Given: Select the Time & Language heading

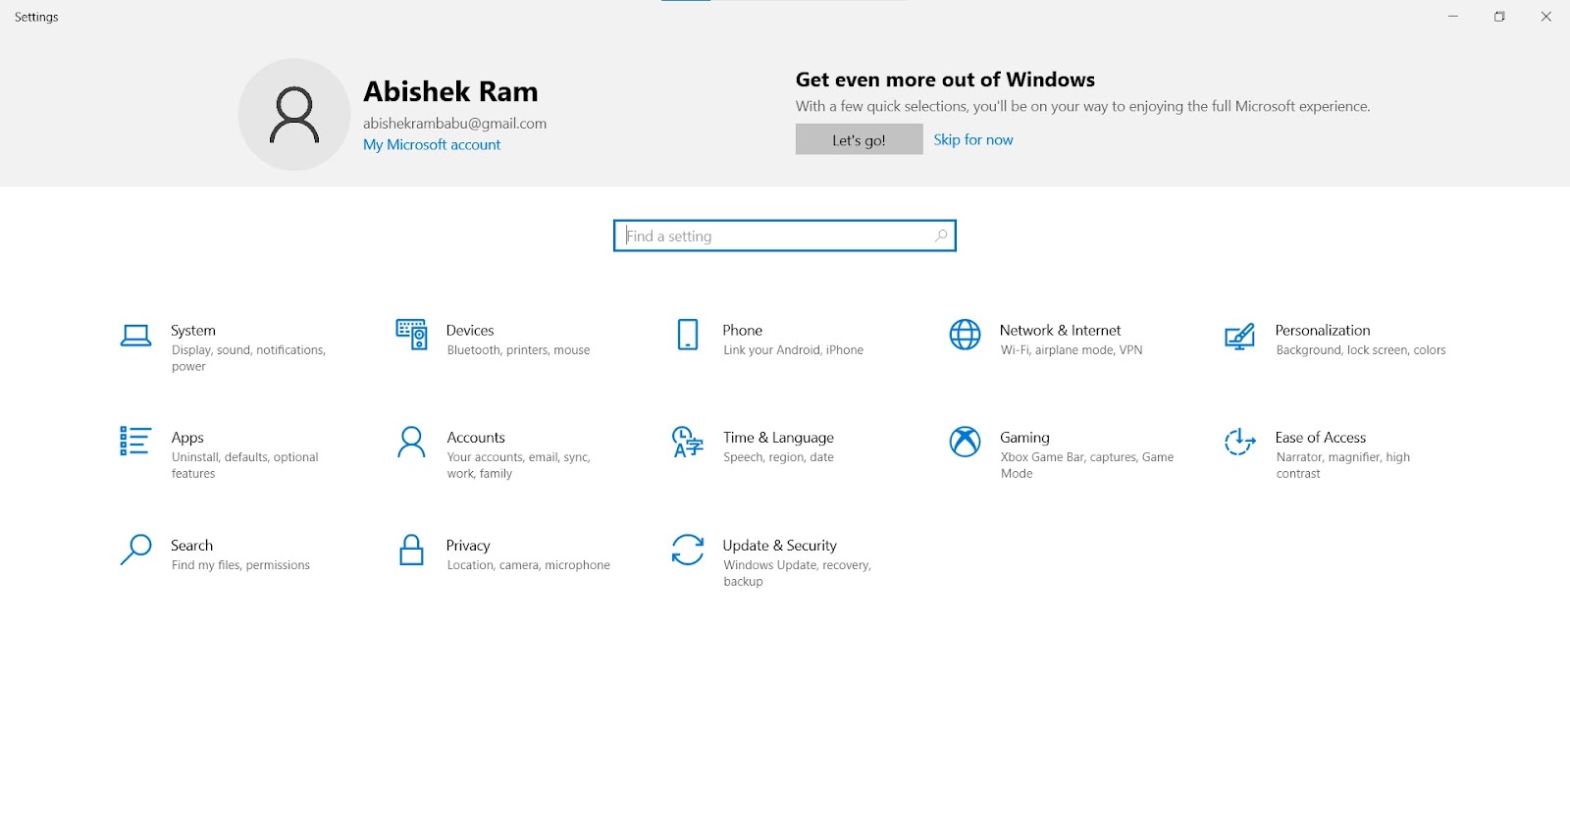Looking at the screenshot, I should 778,438.
